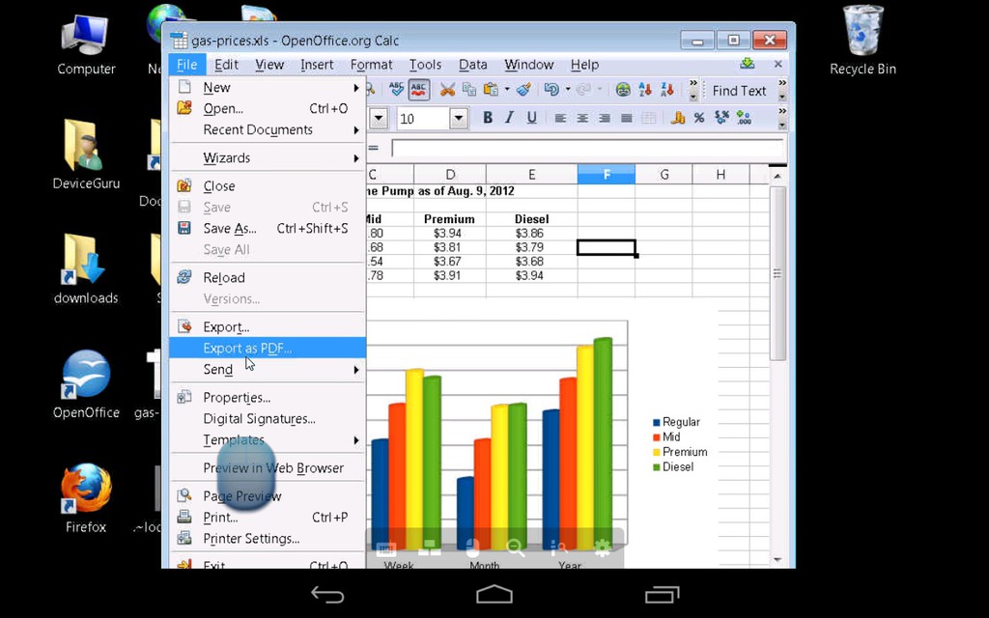Click the Sort Ascending A-Z icon
Screen dimensions: 989x618
[x=644, y=90]
